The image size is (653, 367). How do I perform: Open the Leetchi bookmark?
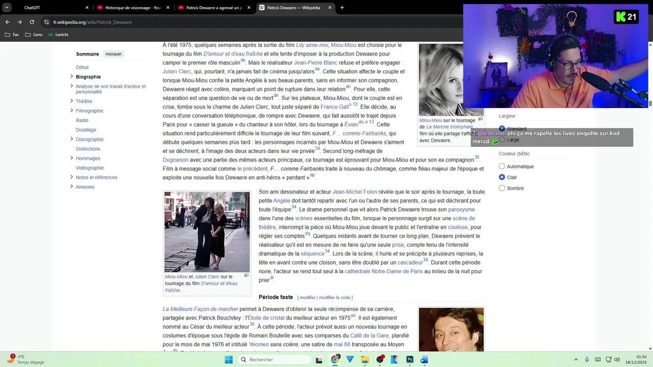click(58, 35)
